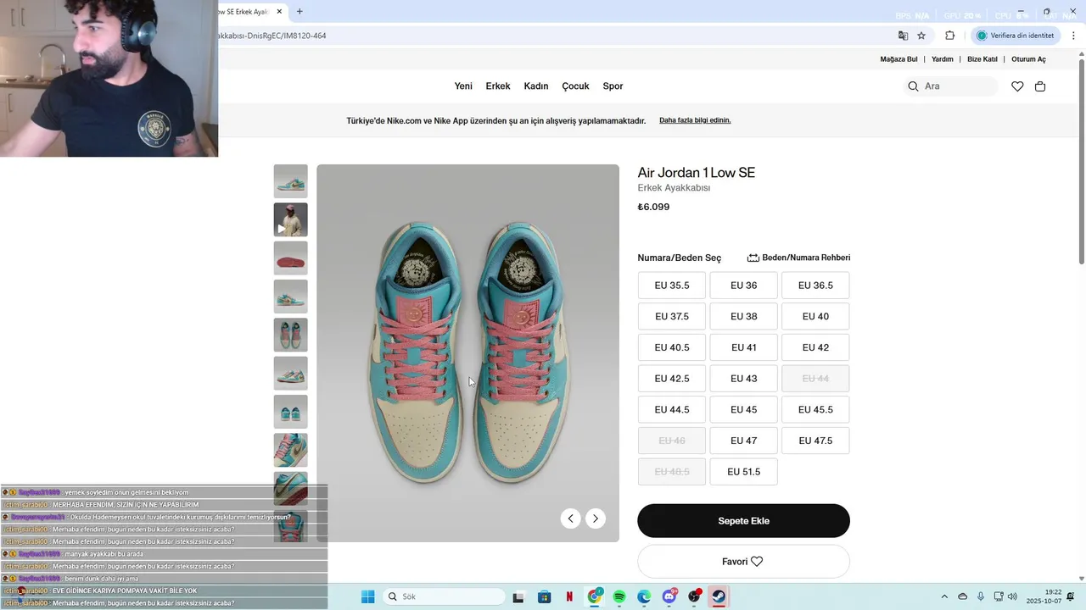Click Yardım link
The image size is (1086, 610).
point(943,59)
